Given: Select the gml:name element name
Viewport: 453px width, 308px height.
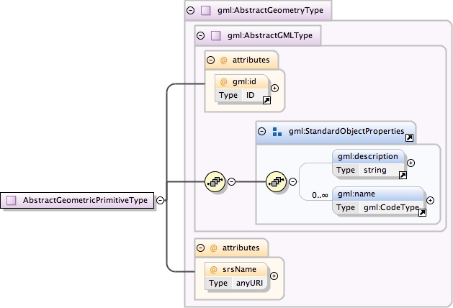Looking at the screenshot, I should (356, 194).
